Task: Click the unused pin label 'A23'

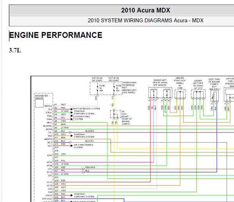Action: (56, 177)
